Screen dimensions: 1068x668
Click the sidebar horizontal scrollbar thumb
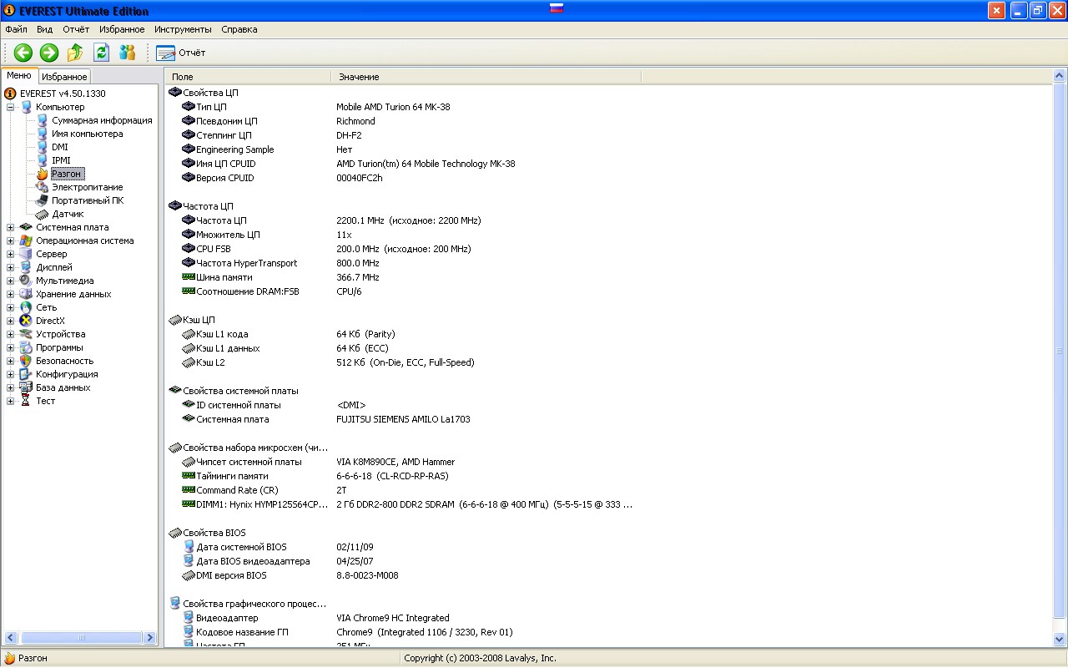click(81, 637)
